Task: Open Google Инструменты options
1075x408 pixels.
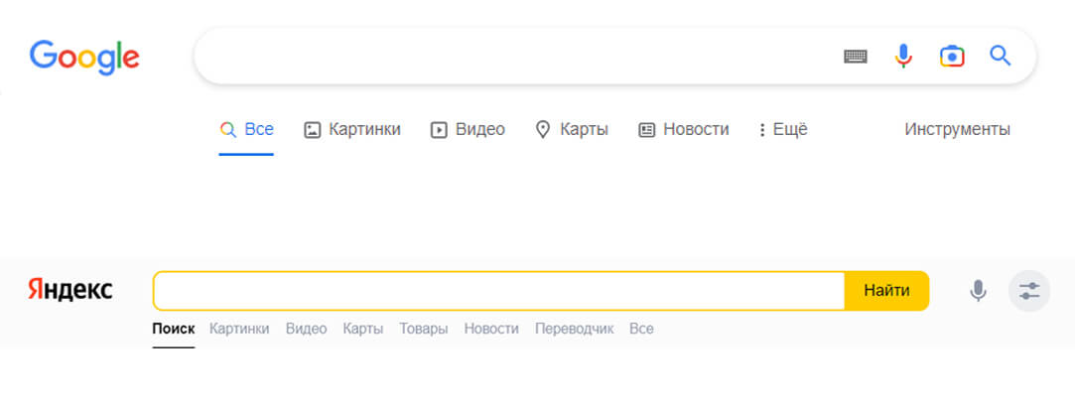Action: coord(957,129)
